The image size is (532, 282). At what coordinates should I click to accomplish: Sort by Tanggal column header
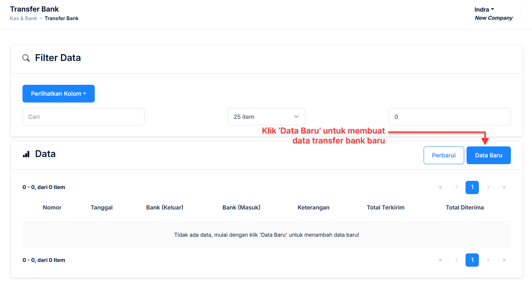[x=102, y=207]
